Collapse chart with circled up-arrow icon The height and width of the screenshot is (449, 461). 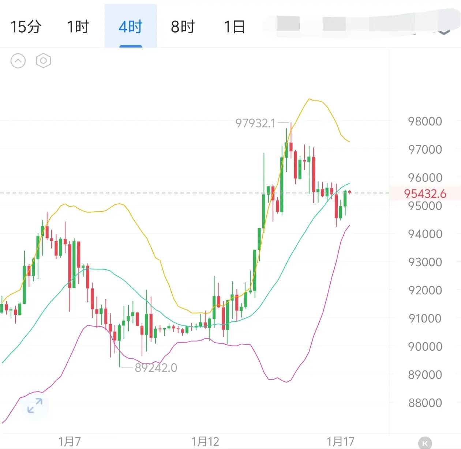[18, 61]
